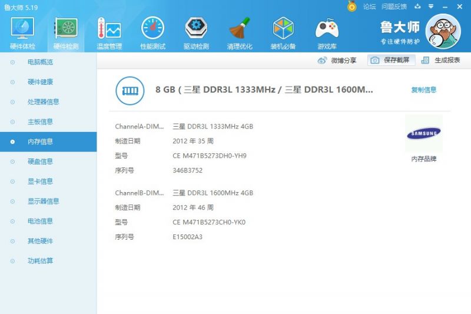471x314 pixels.
Task: Click the 鲁大师 5.19 window title
Action: pos(21,8)
